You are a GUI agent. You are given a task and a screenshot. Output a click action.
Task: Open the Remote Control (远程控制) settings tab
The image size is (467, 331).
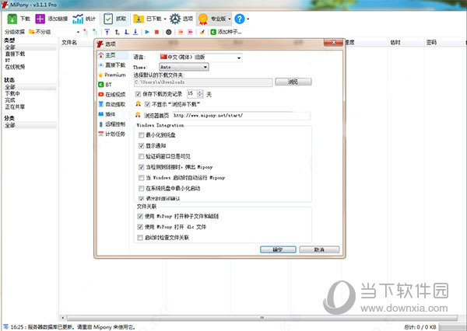[x=113, y=124]
